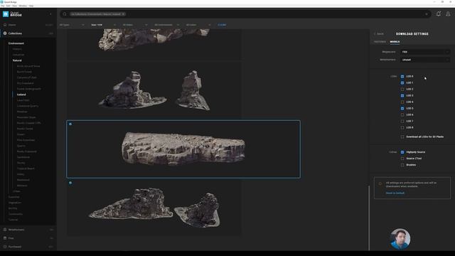Select the dark rock formation asset at the bottom
The height and width of the screenshot is (256, 455).
[154, 208]
